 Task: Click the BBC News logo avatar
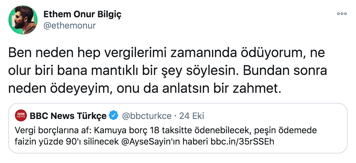[x=21, y=115]
